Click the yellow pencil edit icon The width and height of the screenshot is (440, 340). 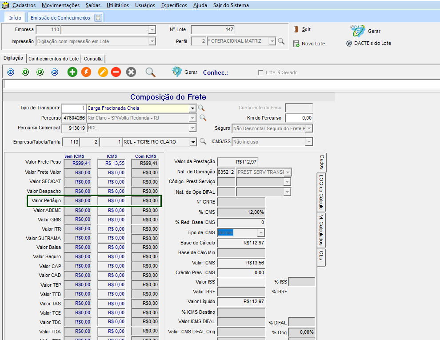(103, 72)
